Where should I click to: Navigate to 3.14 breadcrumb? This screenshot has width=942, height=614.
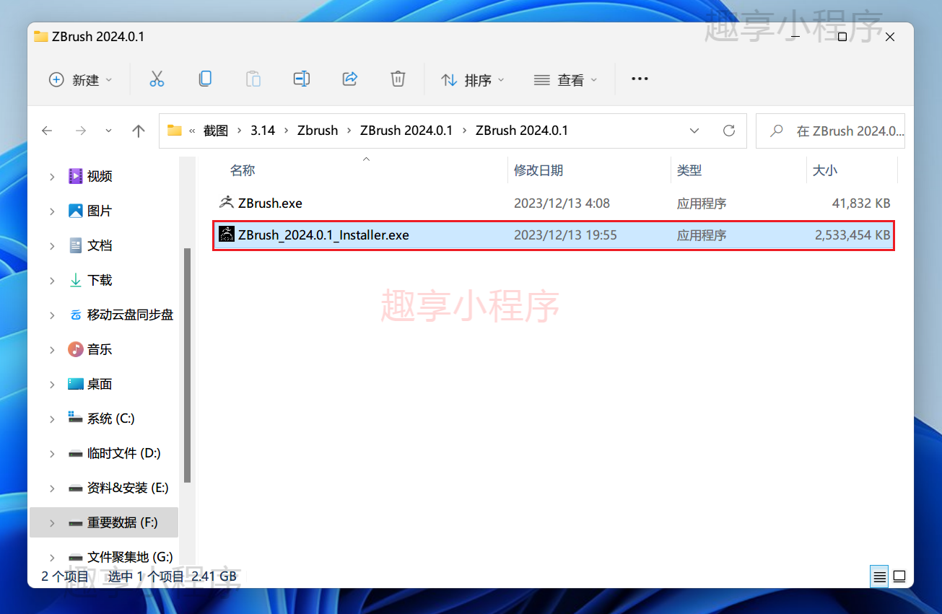[263, 131]
